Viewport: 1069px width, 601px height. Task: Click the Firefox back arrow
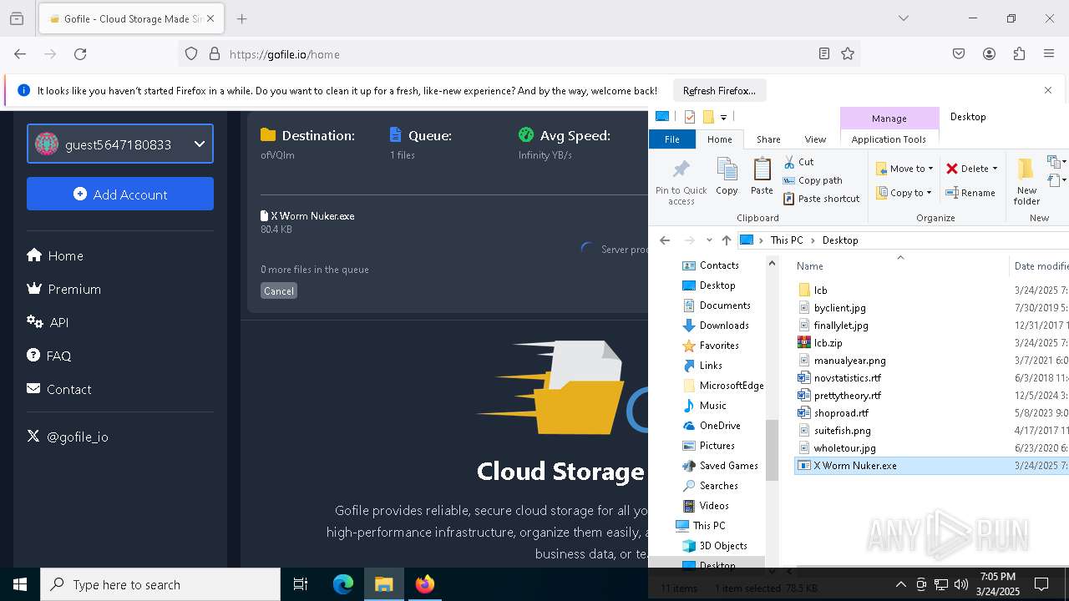[x=20, y=54]
